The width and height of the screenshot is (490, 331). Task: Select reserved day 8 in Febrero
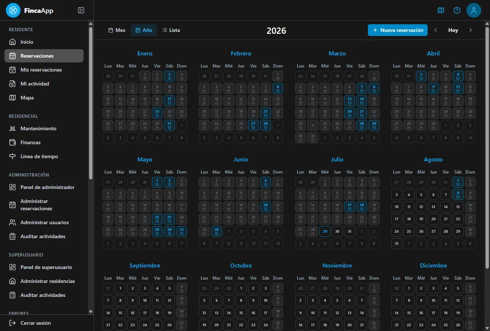pos(278,88)
